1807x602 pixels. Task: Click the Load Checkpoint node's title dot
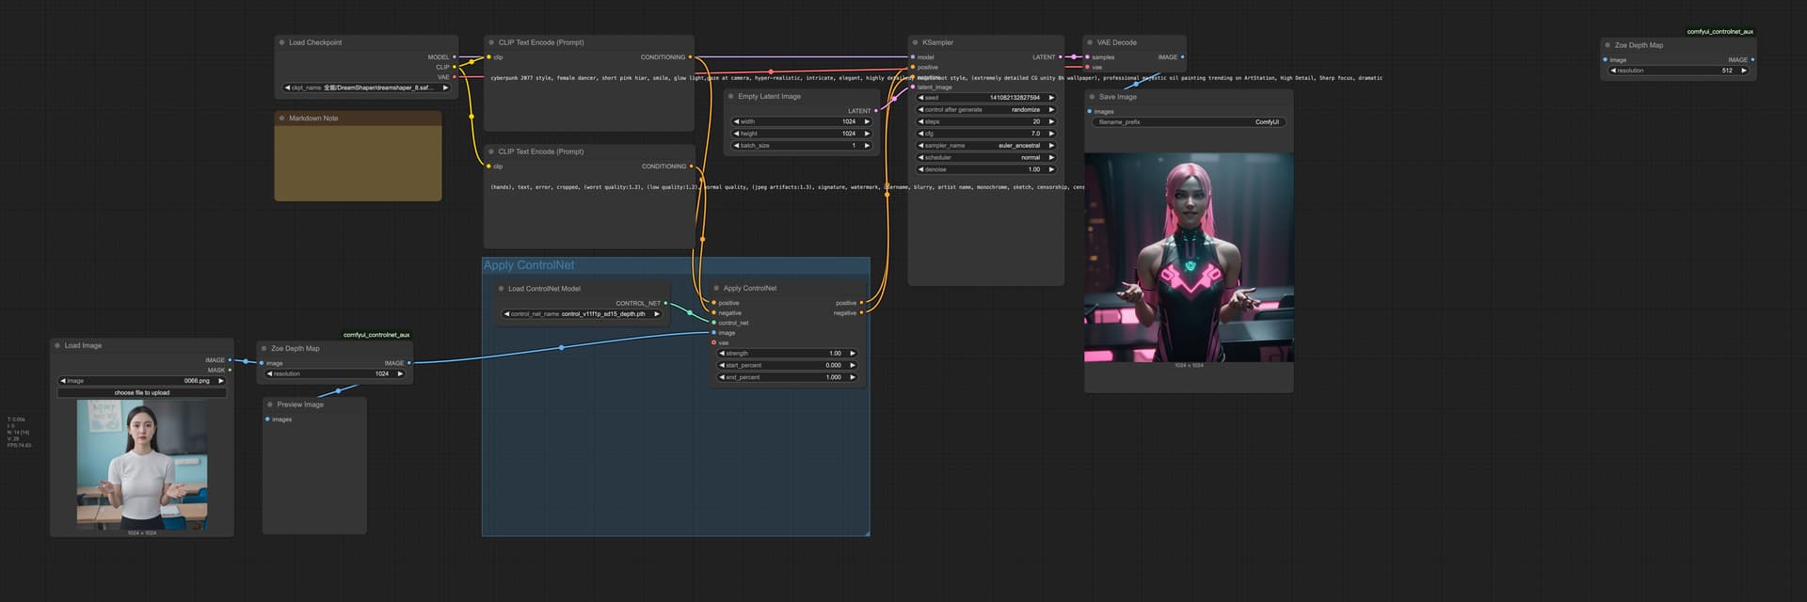coord(281,42)
